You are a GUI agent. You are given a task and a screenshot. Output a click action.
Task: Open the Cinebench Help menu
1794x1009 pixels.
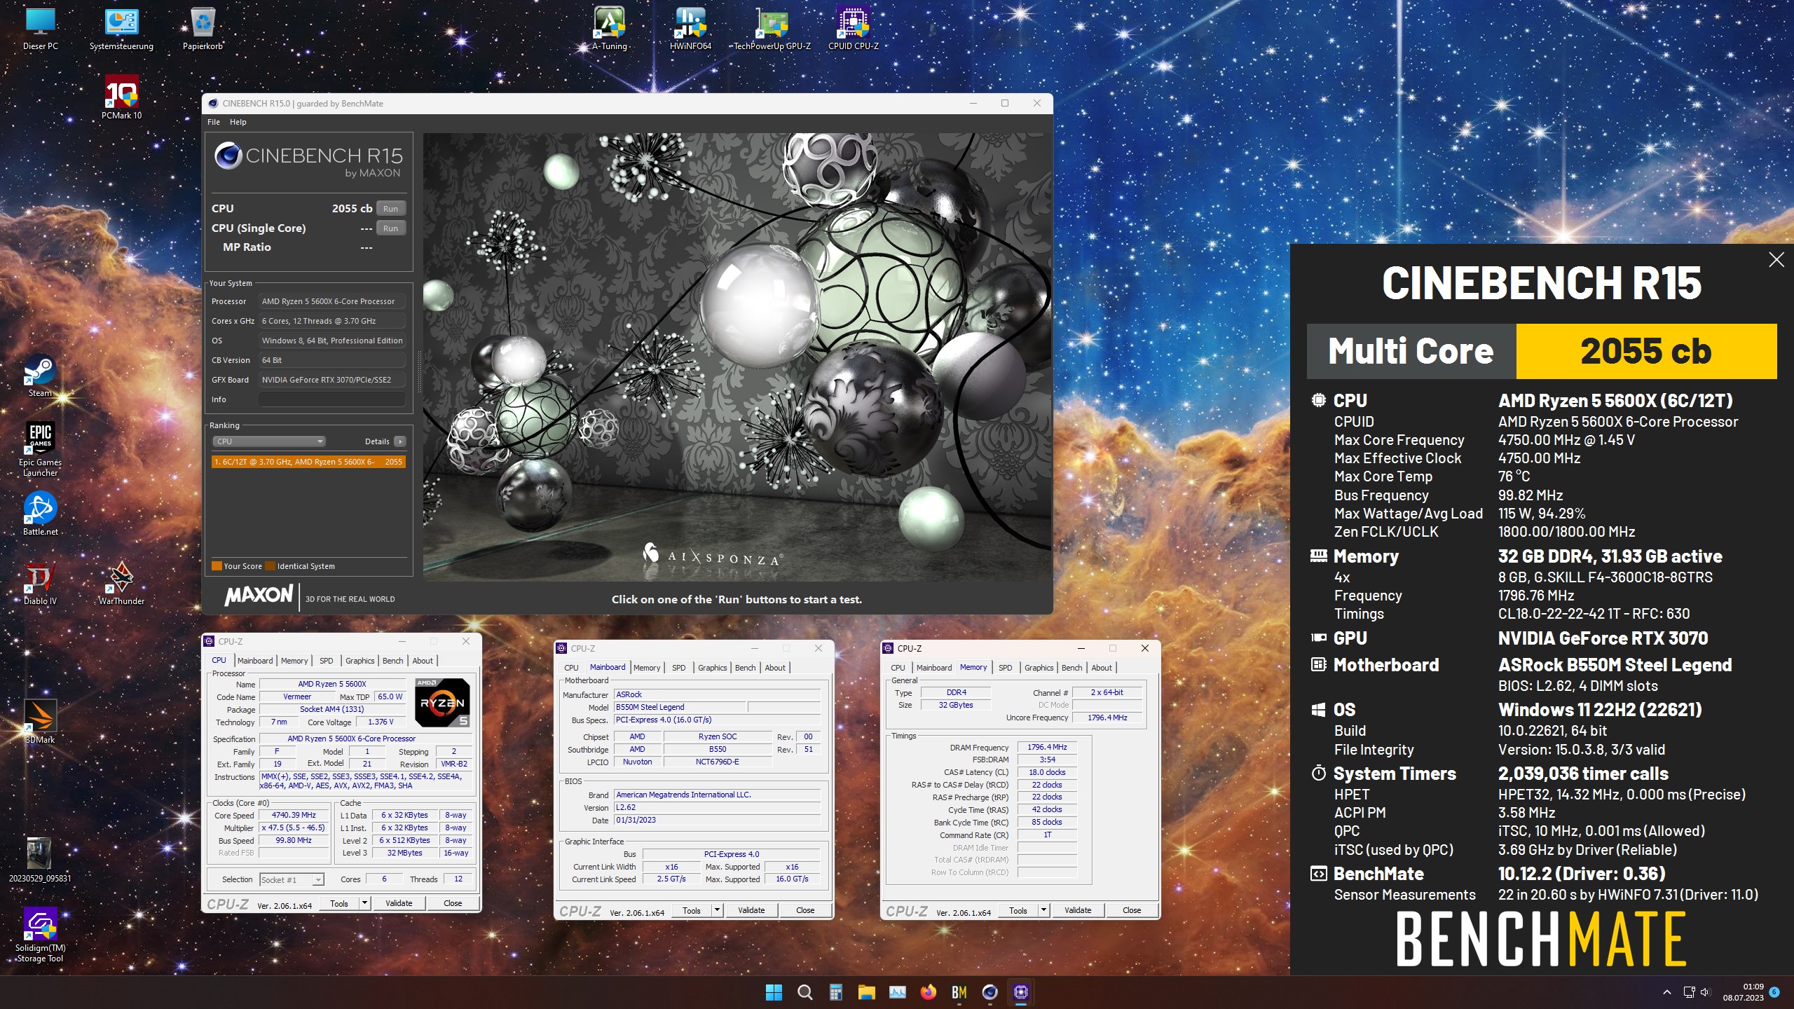pos(238,122)
